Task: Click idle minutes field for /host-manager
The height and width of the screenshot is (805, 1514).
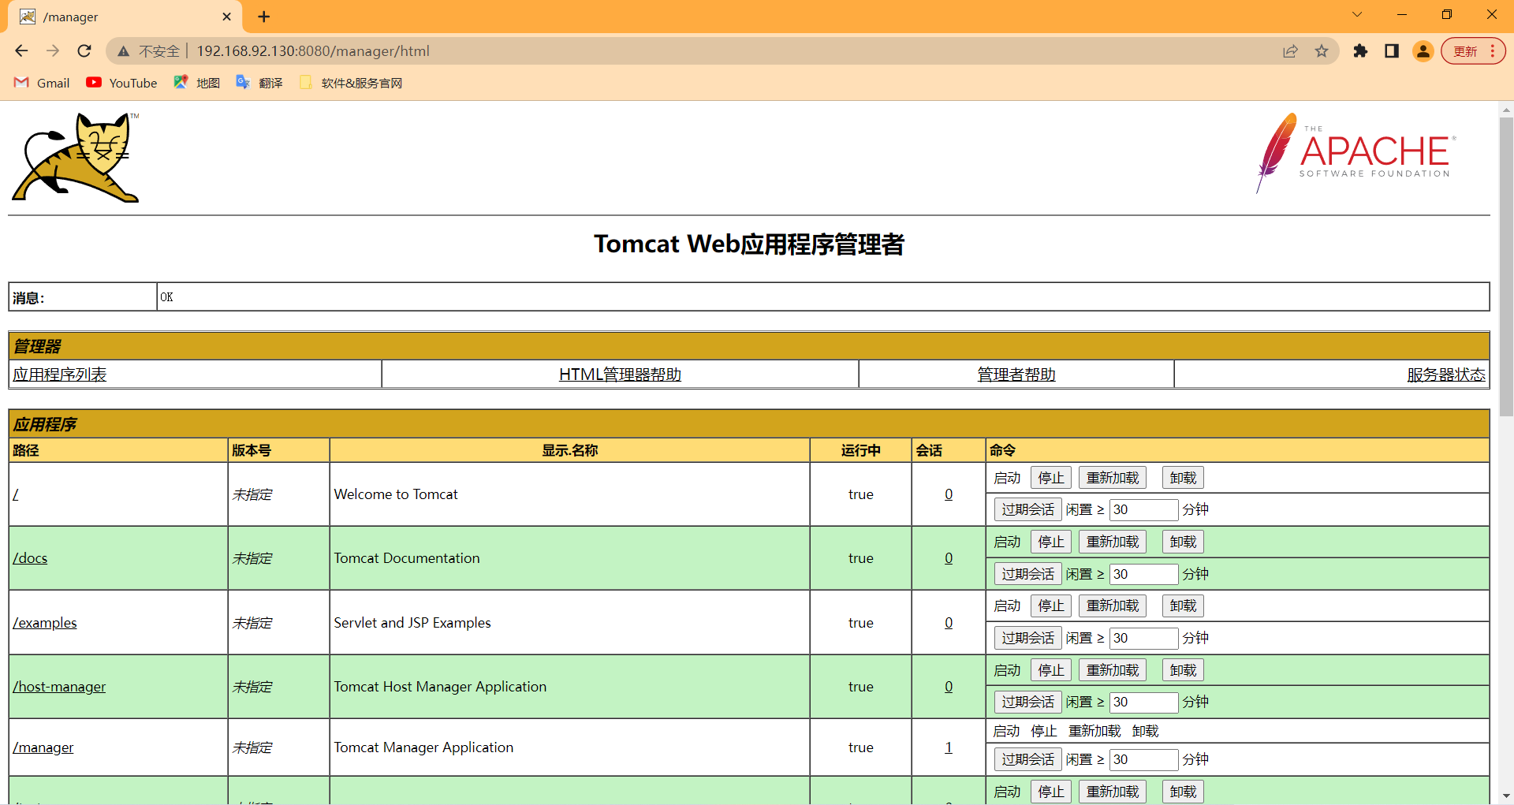Action: click(x=1143, y=702)
